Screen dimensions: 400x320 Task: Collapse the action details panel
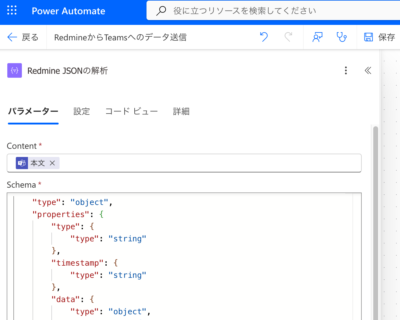(368, 70)
